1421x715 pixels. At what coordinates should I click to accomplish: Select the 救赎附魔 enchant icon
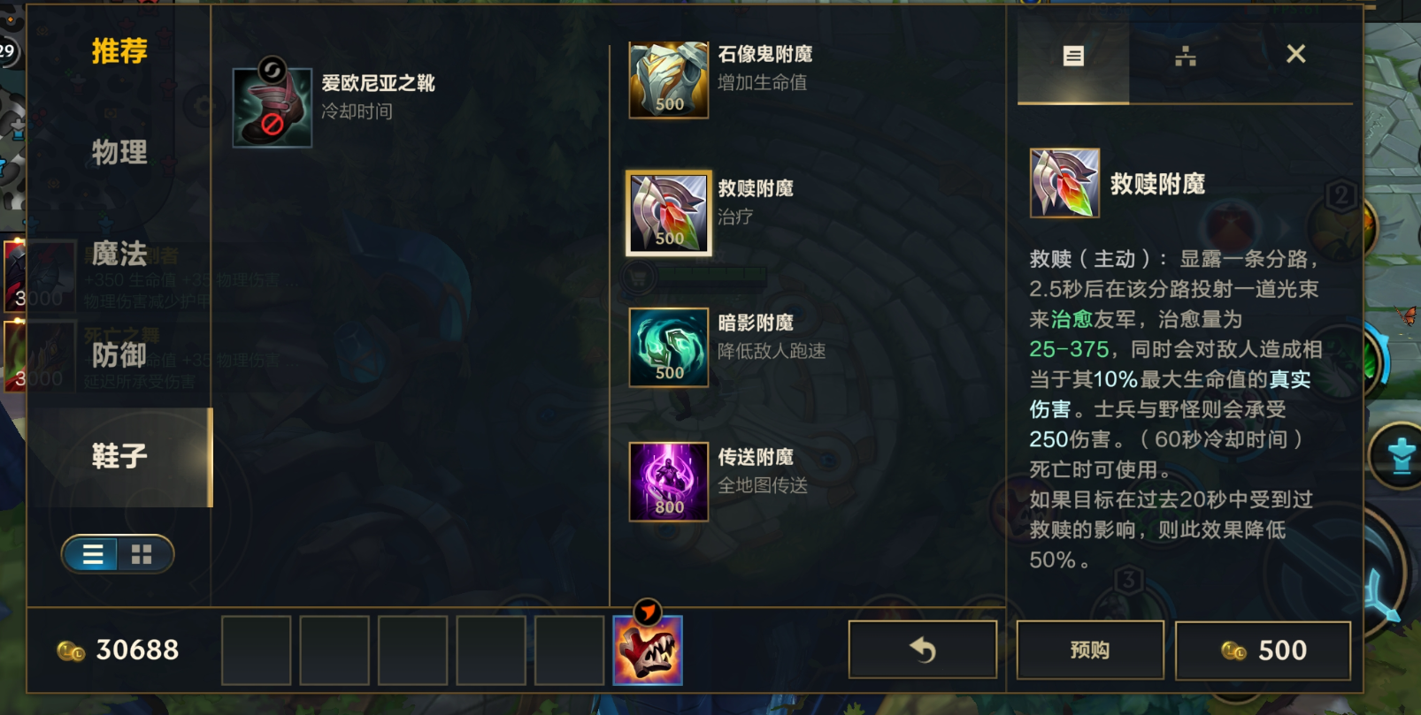tap(668, 213)
